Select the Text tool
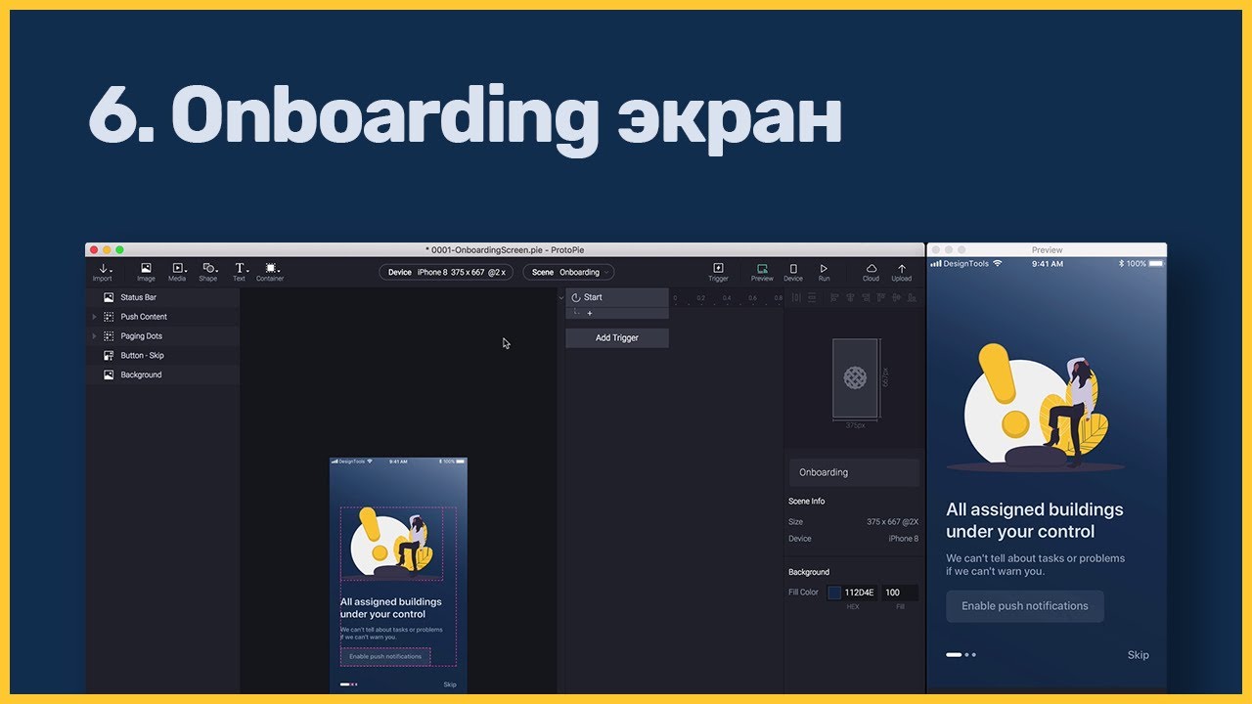This screenshot has width=1252, height=704. tap(240, 272)
